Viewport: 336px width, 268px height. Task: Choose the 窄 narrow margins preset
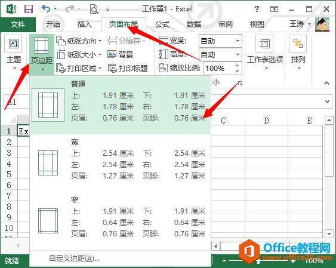coord(120,221)
